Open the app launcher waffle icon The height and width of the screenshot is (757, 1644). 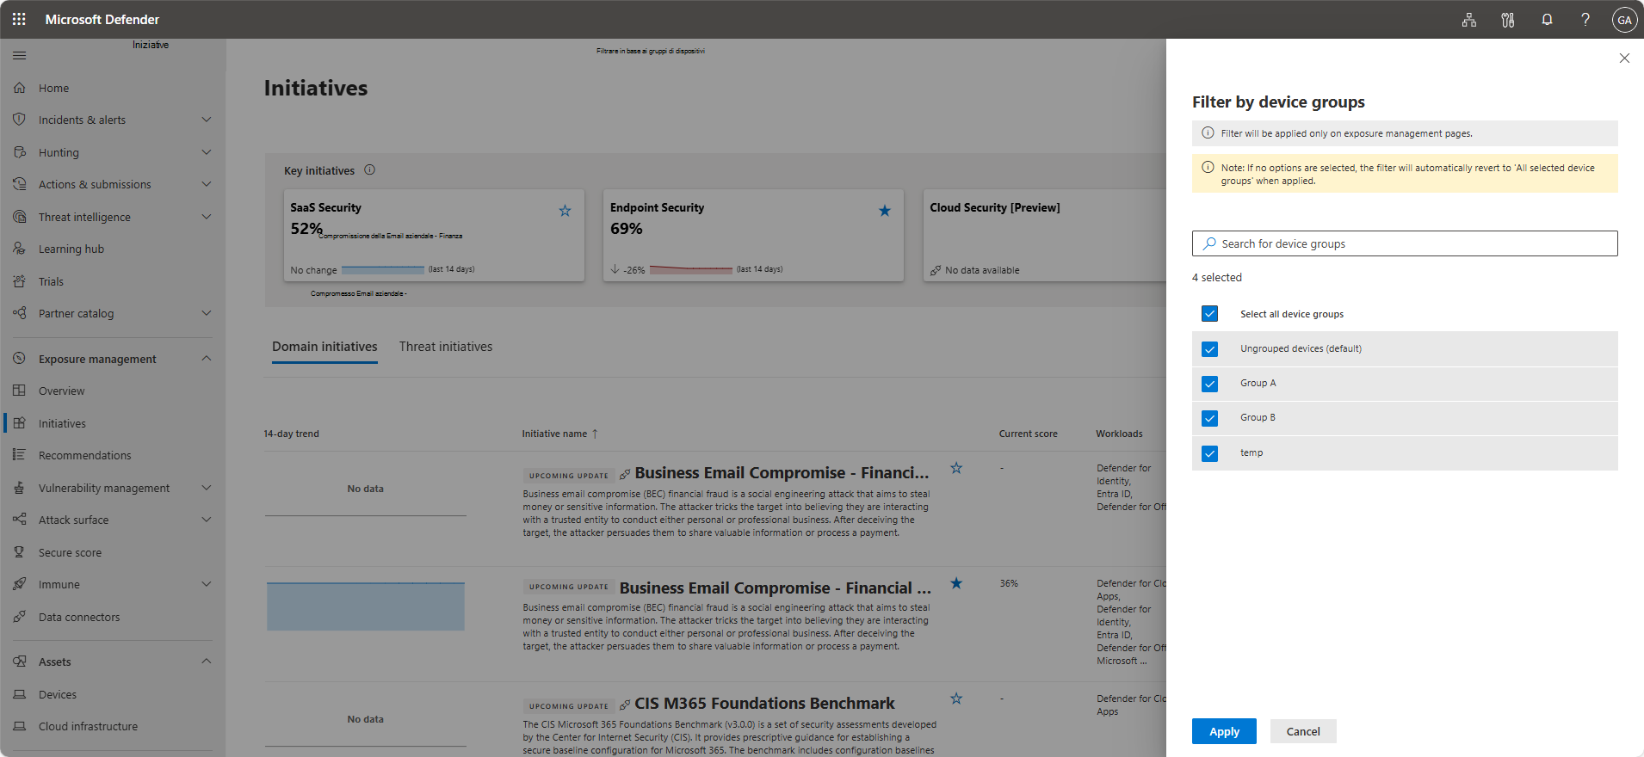pyautogui.click(x=19, y=19)
